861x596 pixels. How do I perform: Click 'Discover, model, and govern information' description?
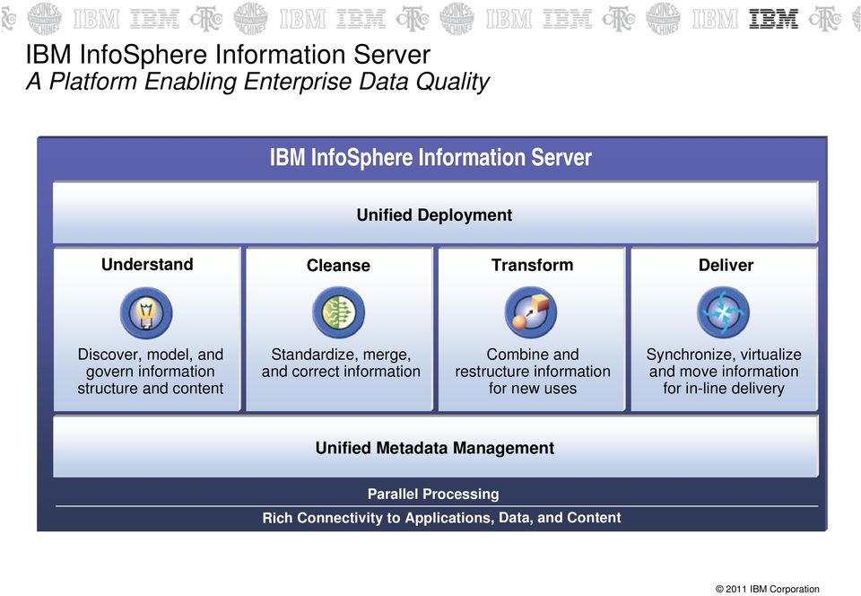coord(151,372)
